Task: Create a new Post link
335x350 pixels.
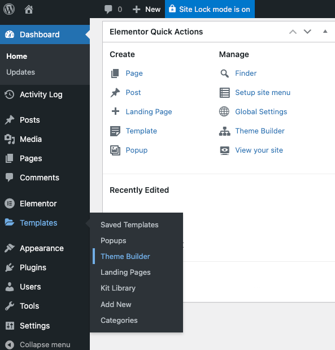Action: click(x=133, y=92)
